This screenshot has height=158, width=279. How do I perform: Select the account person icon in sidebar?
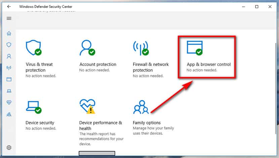(9, 56)
